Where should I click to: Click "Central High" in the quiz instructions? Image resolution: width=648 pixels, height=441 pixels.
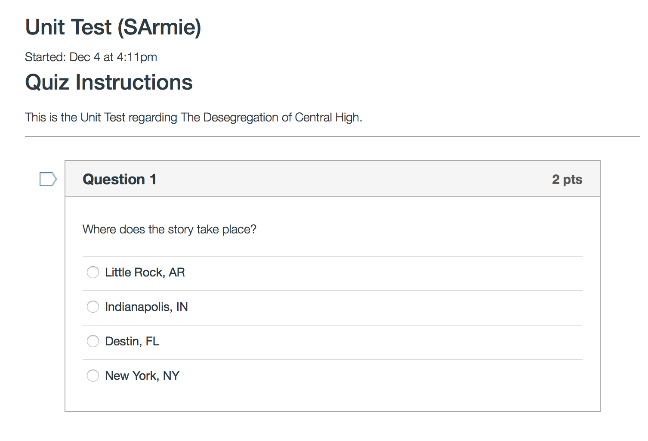pyautogui.click(x=327, y=117)
